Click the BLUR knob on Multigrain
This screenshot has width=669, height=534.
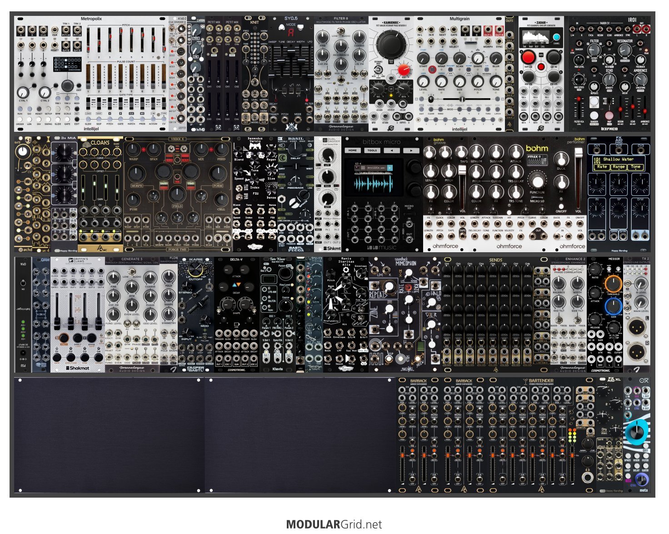tap(496, 58)
